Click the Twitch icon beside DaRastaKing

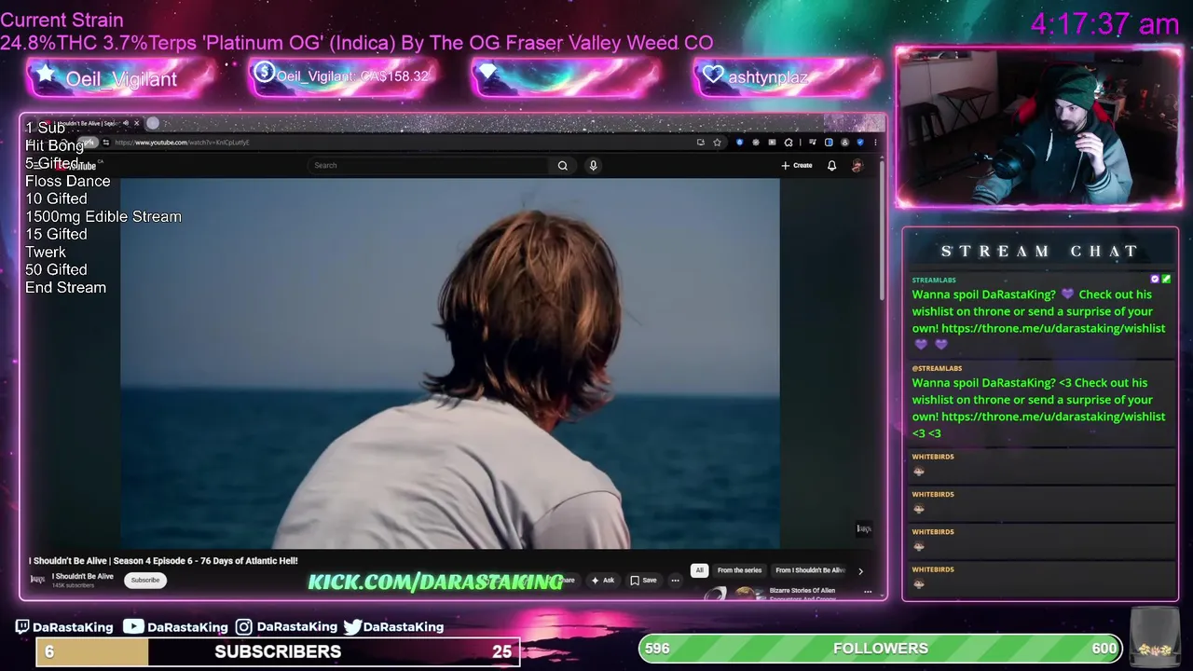22,627
